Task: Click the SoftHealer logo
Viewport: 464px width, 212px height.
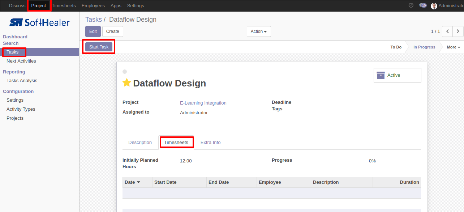Action: (x=39, y=22)
